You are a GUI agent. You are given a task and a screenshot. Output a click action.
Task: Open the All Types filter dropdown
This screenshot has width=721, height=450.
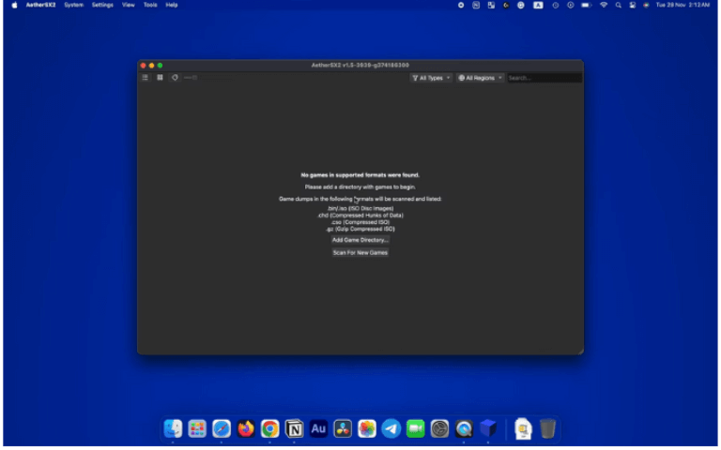[x=431, y=78]
